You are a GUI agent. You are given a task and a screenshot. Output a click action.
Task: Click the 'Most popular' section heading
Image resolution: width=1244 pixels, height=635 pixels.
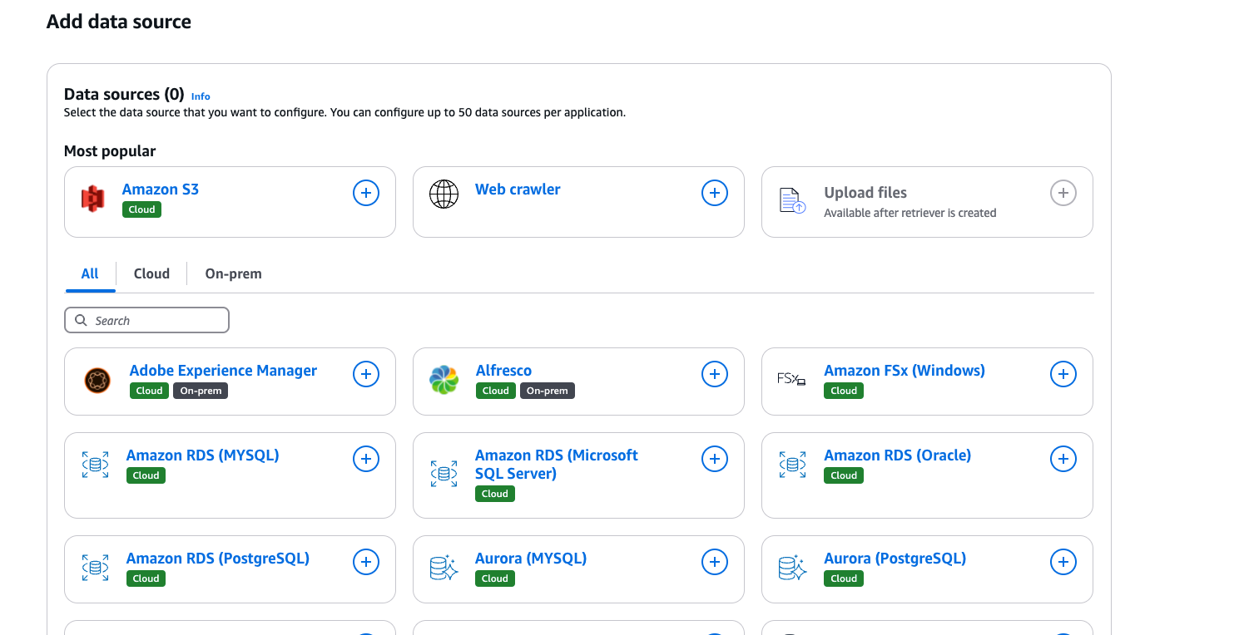coord(110,151)
